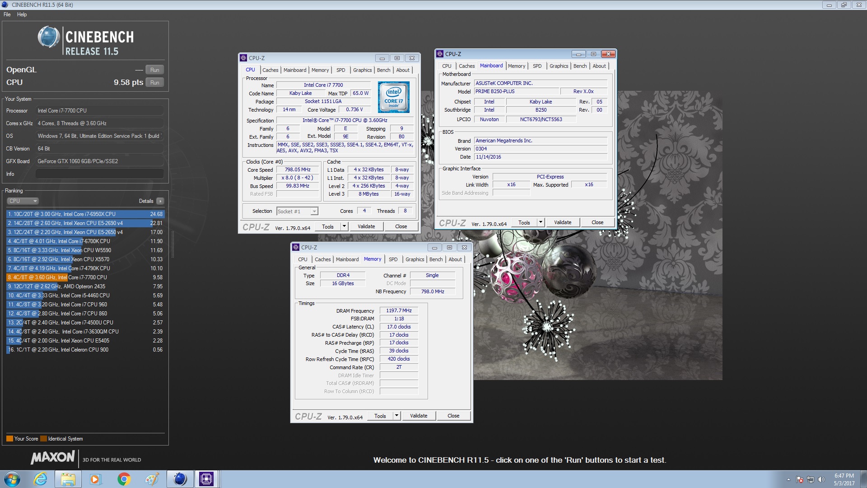
Task: Expand Tools dropdown arrow in Mainboard window
Action: [541, 223]
